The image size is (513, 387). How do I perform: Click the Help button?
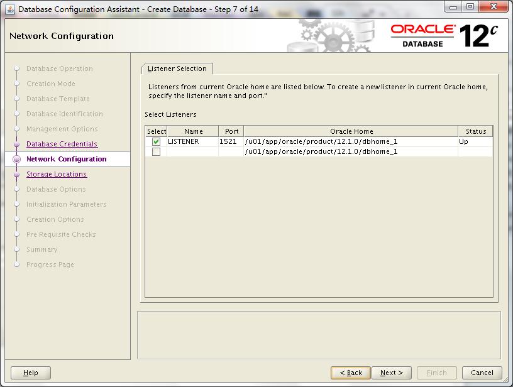tap(31, 373)
